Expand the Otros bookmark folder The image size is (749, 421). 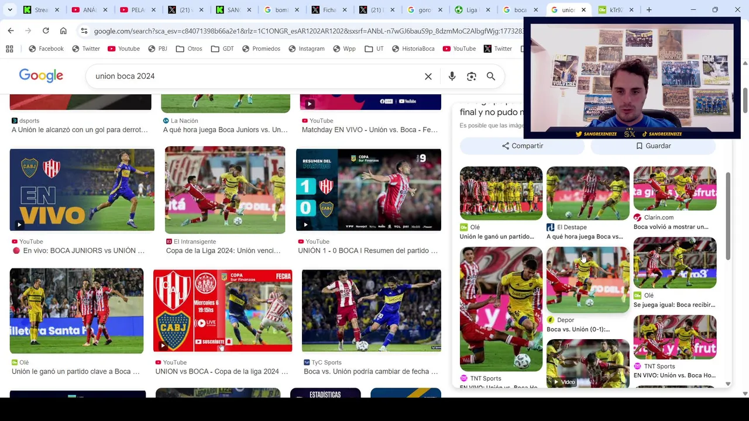[189, 49]
